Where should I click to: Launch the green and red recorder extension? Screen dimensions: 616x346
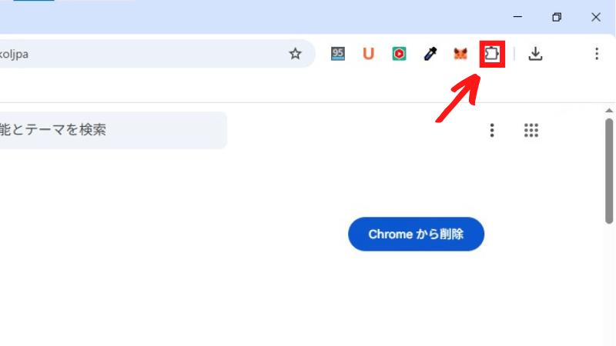click(399, 54)
